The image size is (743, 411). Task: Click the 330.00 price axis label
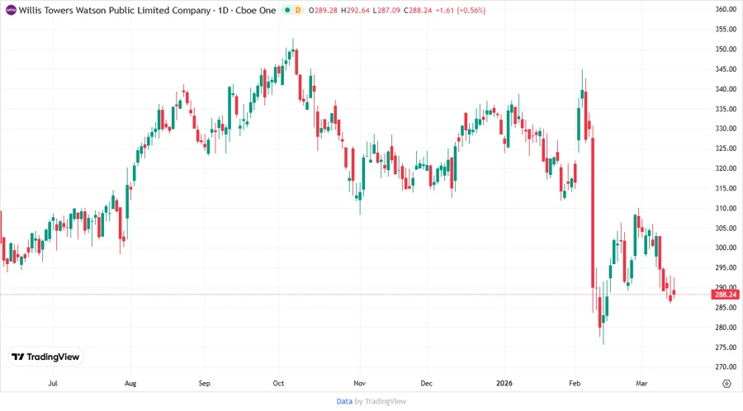726,128
